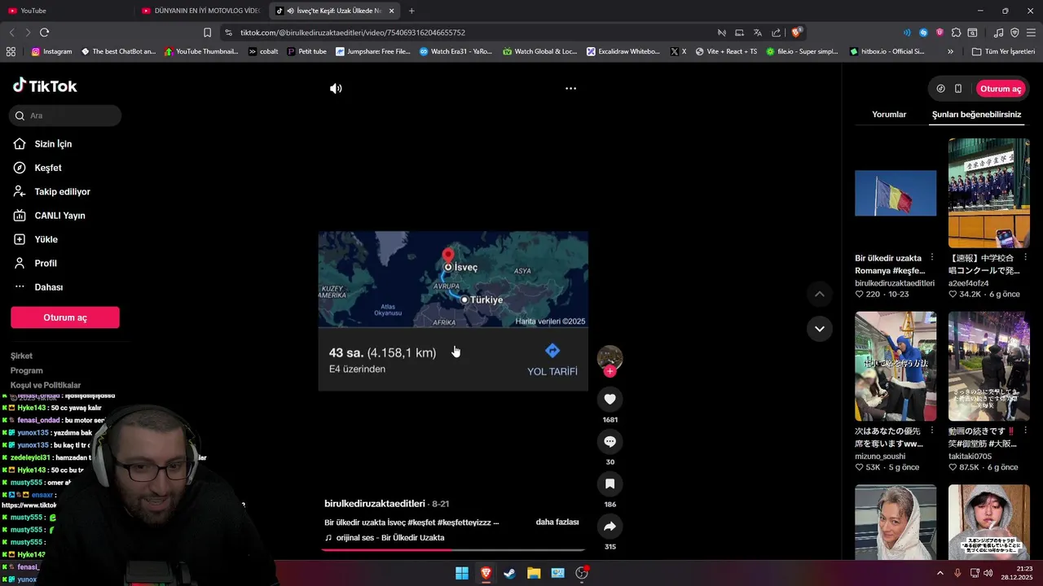Open birulkediruzaktaeditleri username link under video

[x=375, y=504]
